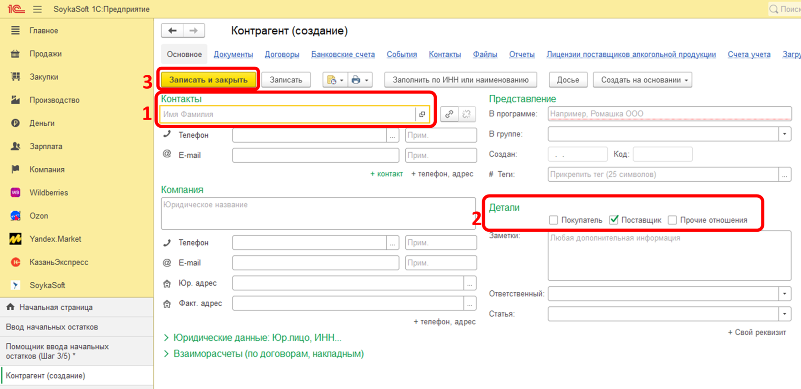Click the Записать button
This screenshot has height=389, width=801.
286,80
